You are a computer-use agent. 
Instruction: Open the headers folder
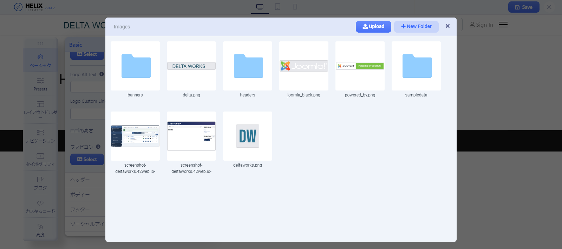point(248,66)
